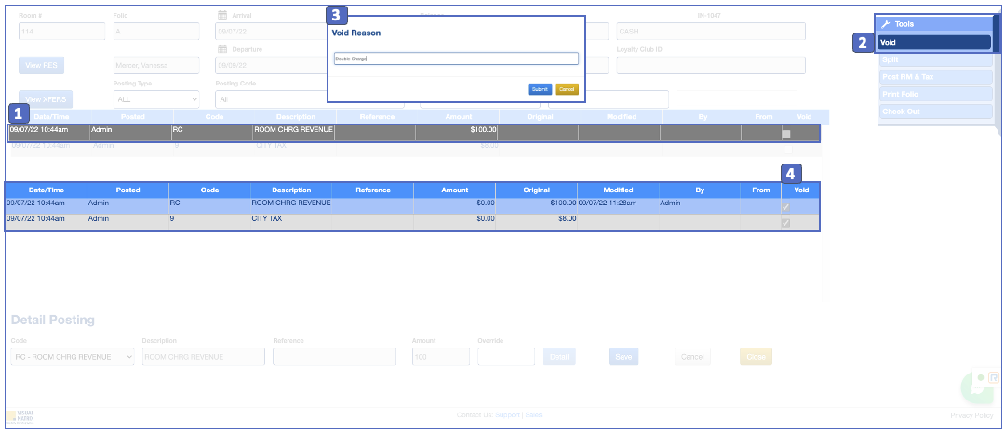Expand the Posting Type ALL dropdown
The image size is (1005, 433).
tap(155, 98)
